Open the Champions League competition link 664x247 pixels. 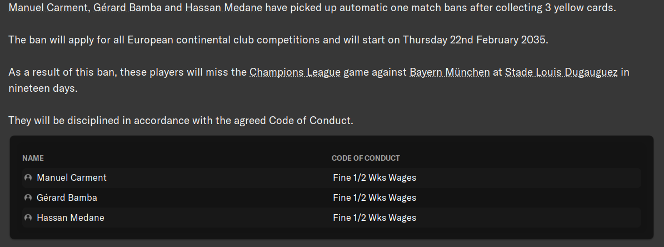click(x=294, y=72)
